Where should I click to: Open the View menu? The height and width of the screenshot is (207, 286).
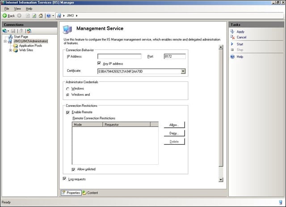pyautogui.click(x=17, y=9)
